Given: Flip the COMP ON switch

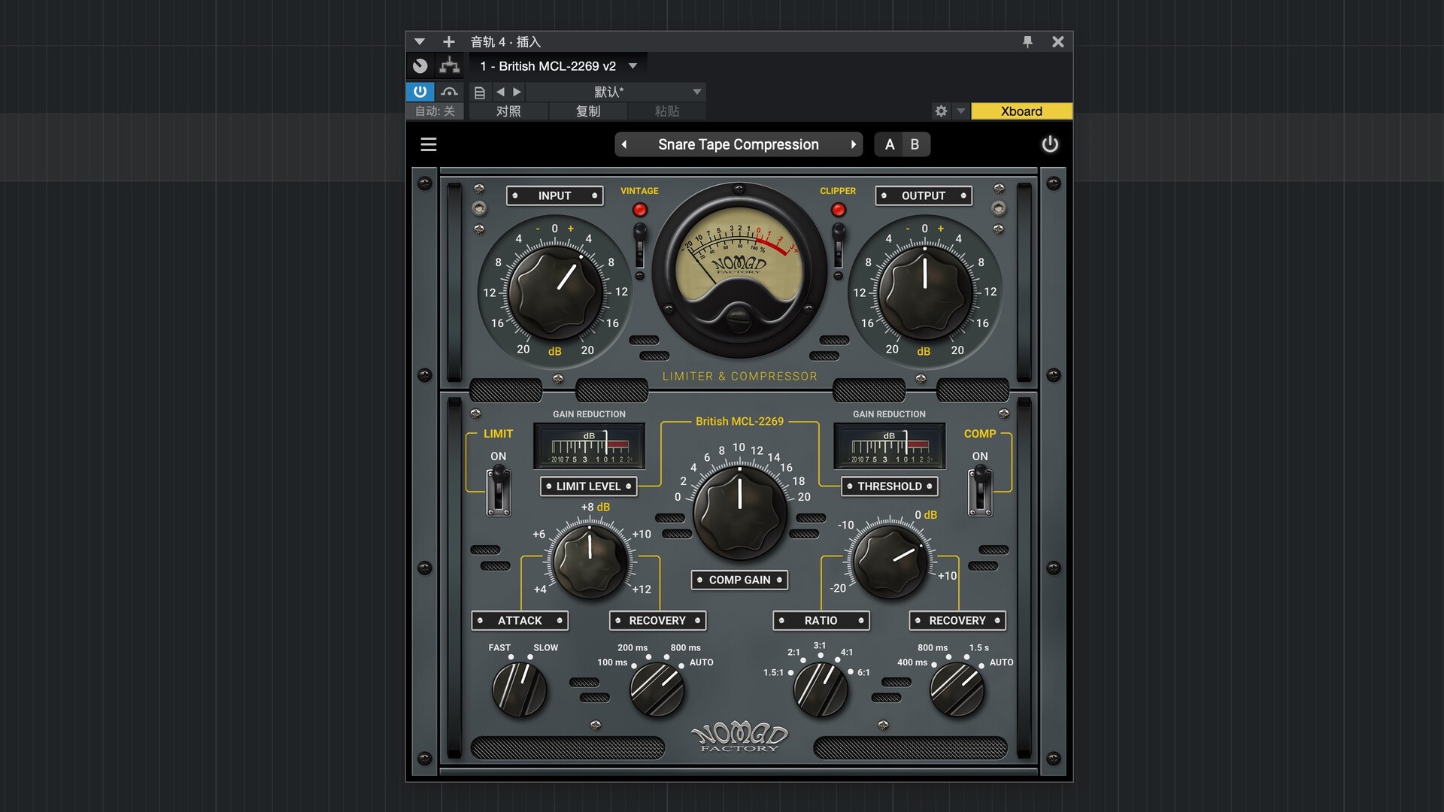Looking at the screenshot, I should [x=980, y=489].
